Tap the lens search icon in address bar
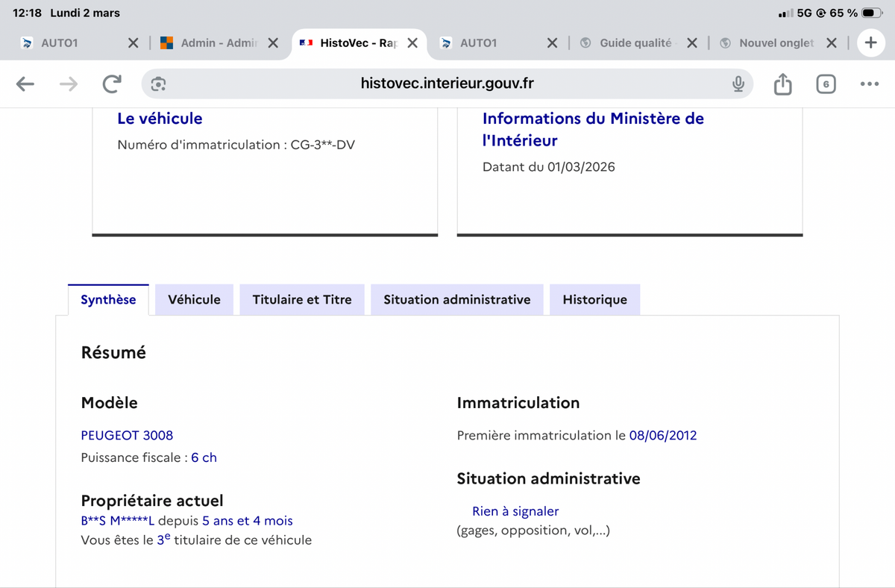 (158, 84)
